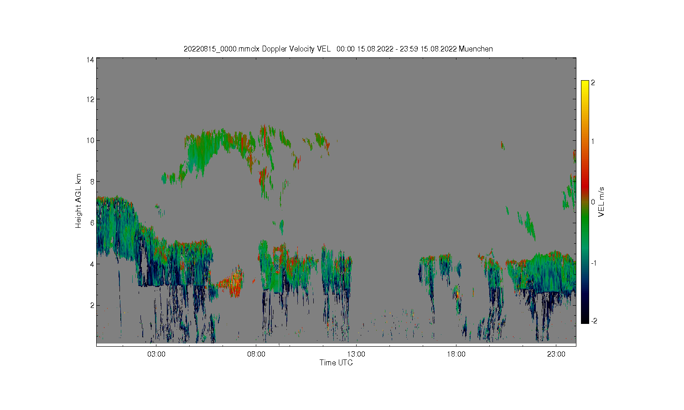Click the '8' height tick label
The width and height of the screenshot is (684, 410).
[x=92, y=182]
